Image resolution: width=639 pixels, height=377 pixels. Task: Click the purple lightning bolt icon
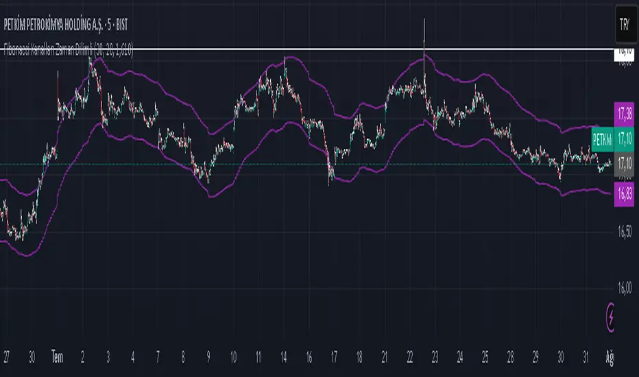click(610, 317)
